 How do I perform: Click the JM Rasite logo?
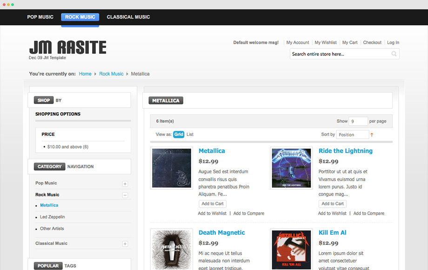pyautogui.click(x=68, y=47)
